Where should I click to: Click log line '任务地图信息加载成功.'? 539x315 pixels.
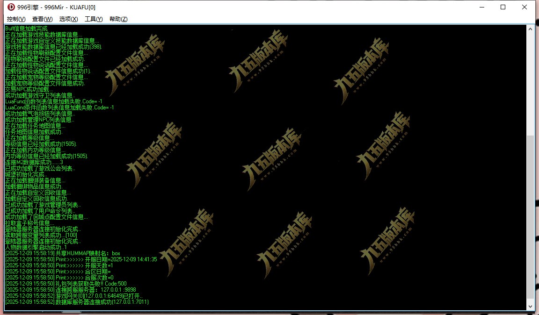[34, 132]
